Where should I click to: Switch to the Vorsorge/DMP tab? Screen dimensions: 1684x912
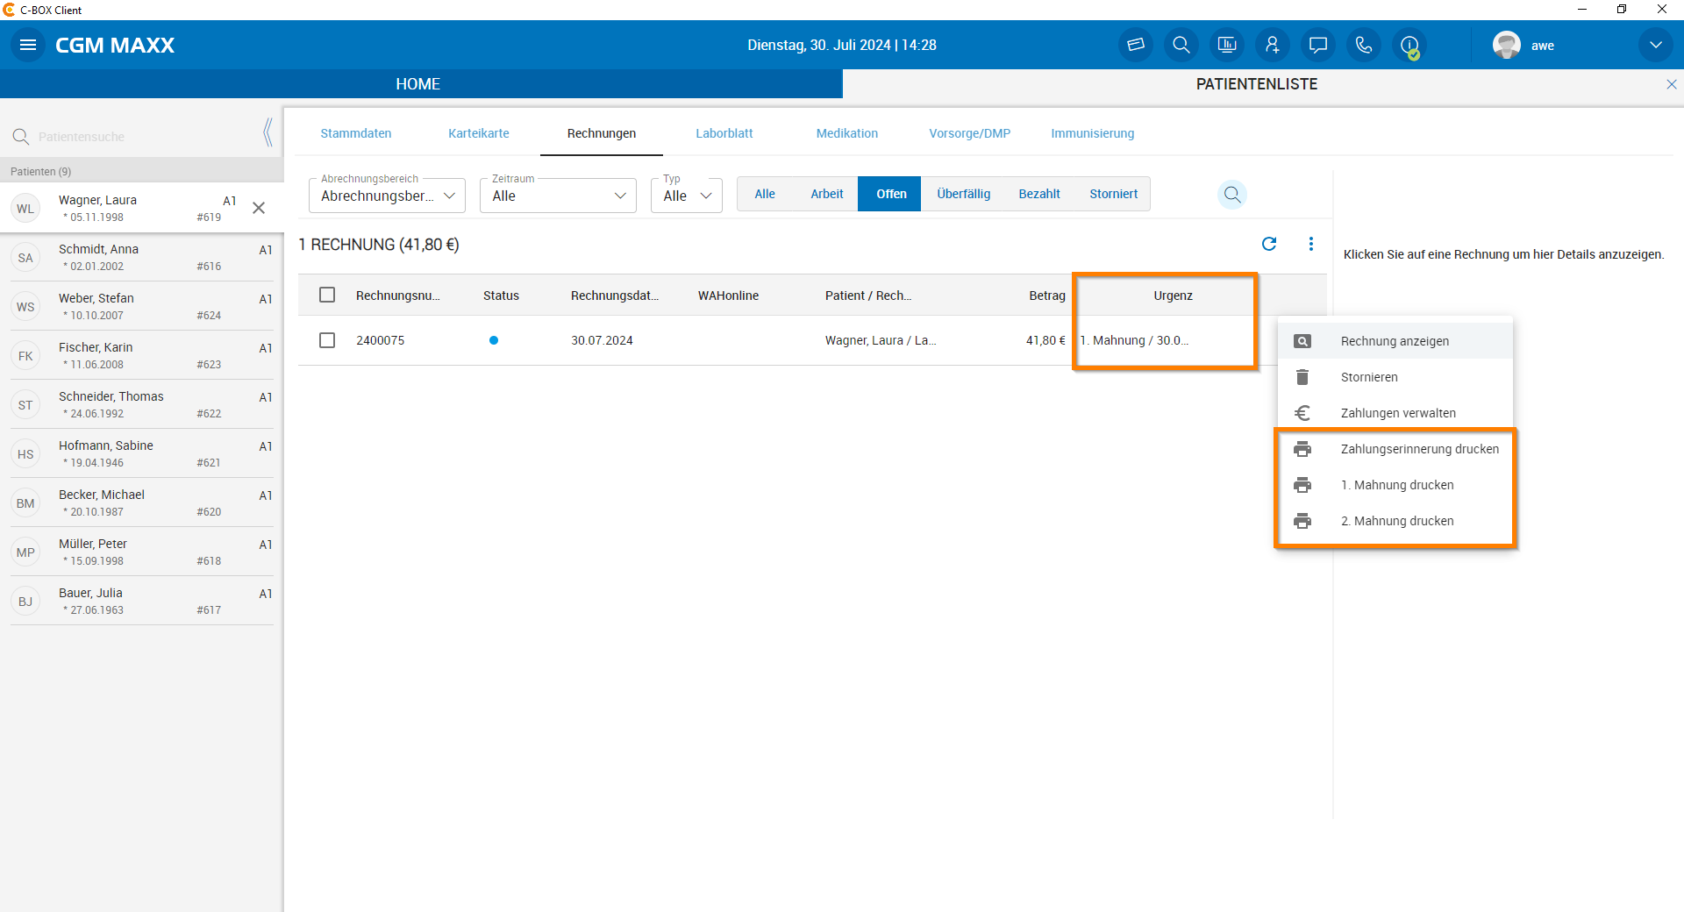point(970,133)
